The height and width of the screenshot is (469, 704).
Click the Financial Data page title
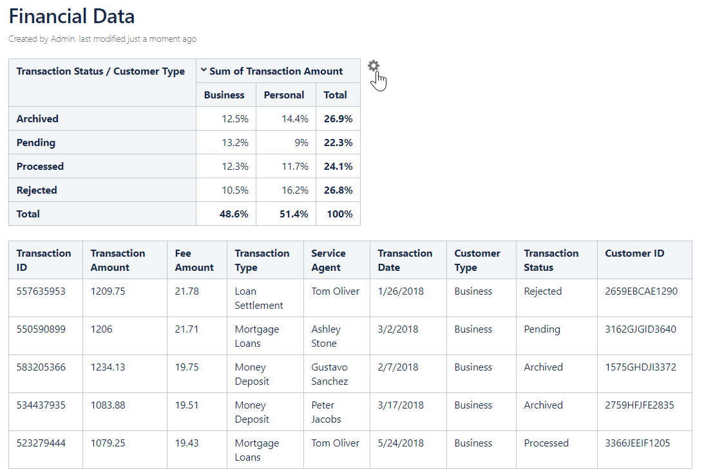click(x=72, y=16)
